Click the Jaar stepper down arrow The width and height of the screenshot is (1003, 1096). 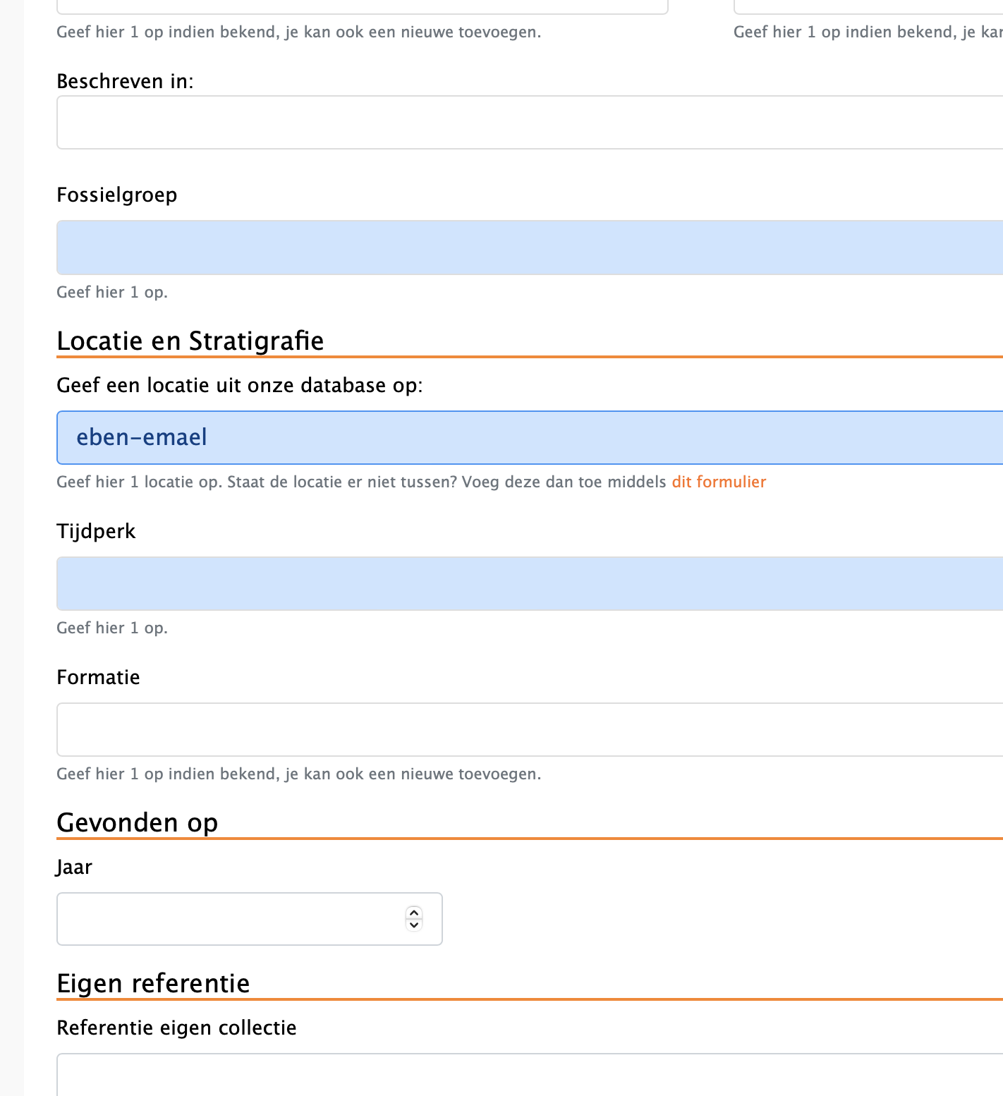click(x=414, y=925)
